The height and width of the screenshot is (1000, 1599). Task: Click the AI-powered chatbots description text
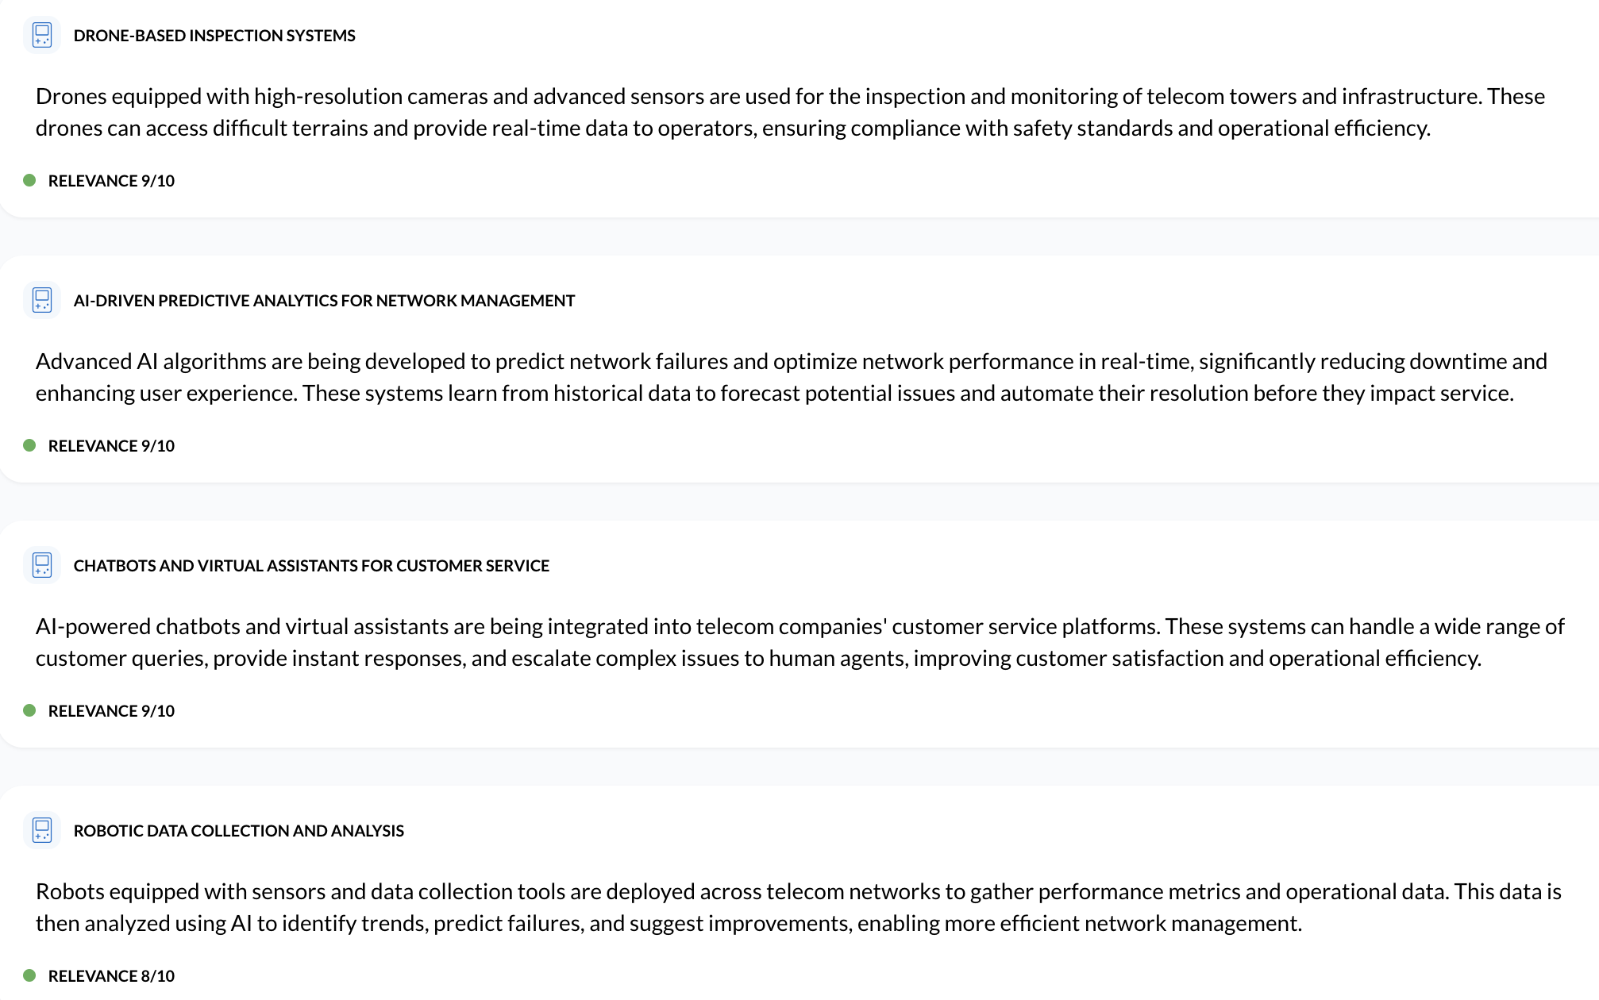point(798,642)
